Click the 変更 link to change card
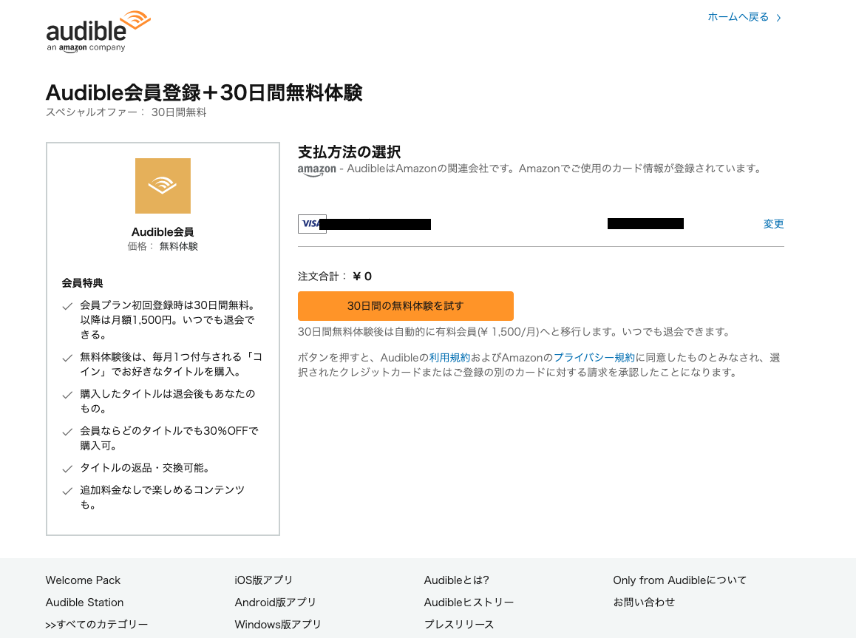856x638 pixels. [x=773, y=224]
